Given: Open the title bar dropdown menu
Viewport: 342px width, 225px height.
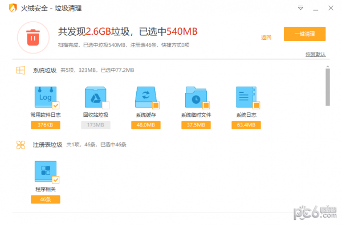Looking at the screenshot, I should [x=300, y=8].
